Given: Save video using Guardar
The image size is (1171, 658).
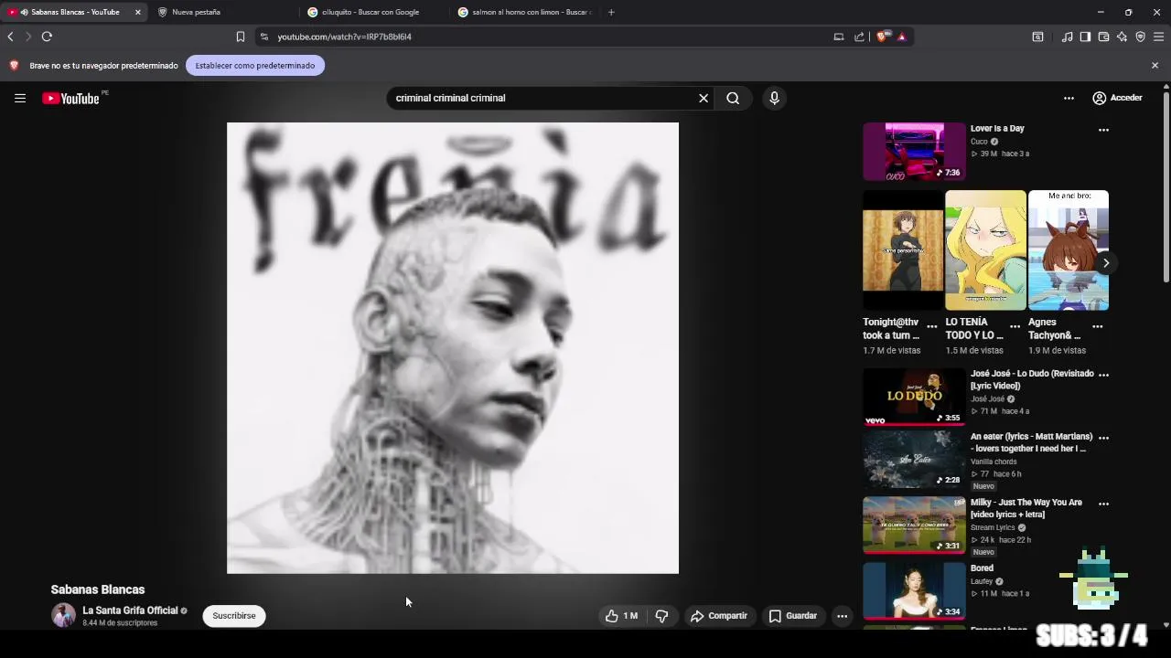Looking at the screenshot, I should point(792,616).
